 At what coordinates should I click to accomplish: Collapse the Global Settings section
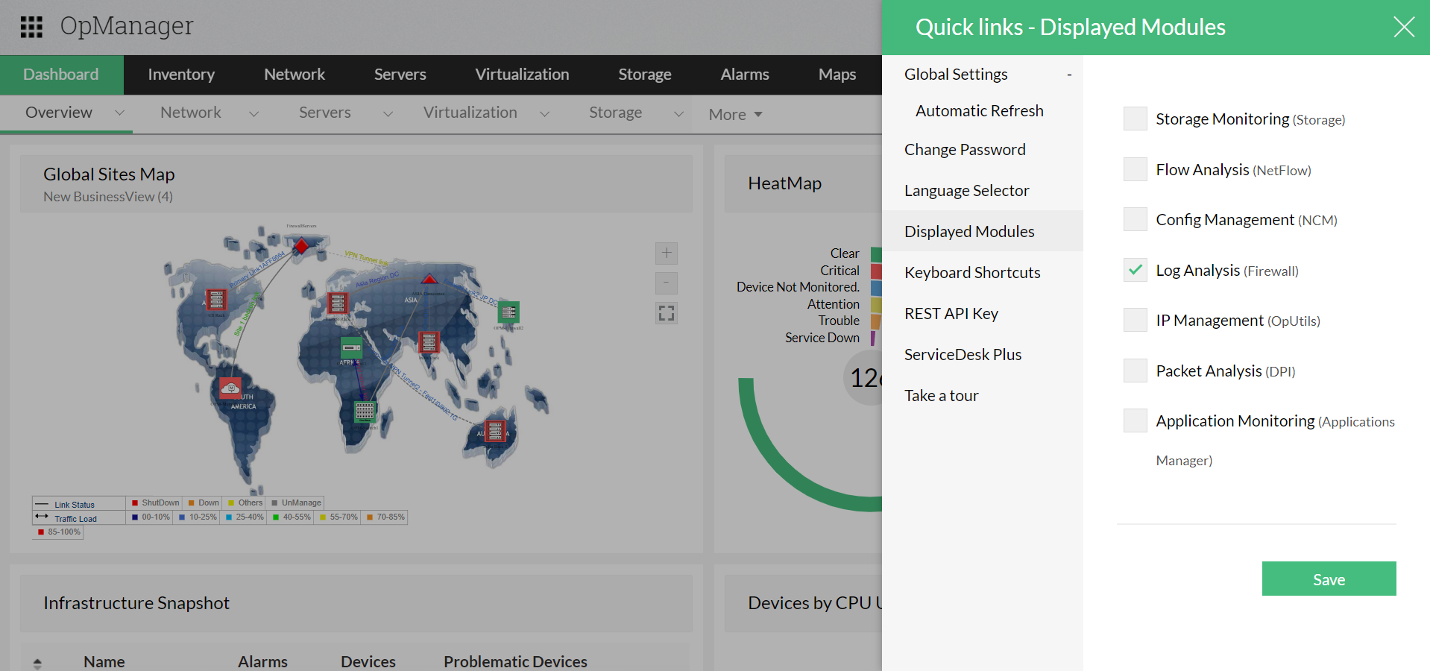(x=1069, y=75)
